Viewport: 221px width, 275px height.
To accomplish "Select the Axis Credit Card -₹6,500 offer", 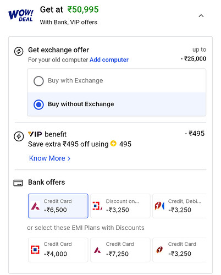I will click(x=58, y=206).
